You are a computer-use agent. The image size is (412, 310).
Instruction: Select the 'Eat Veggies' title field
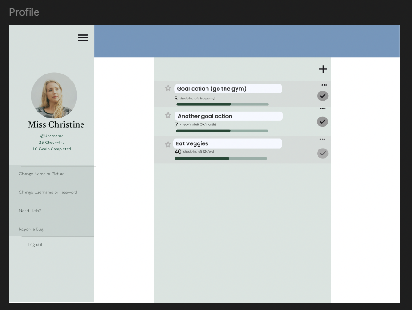228,143
